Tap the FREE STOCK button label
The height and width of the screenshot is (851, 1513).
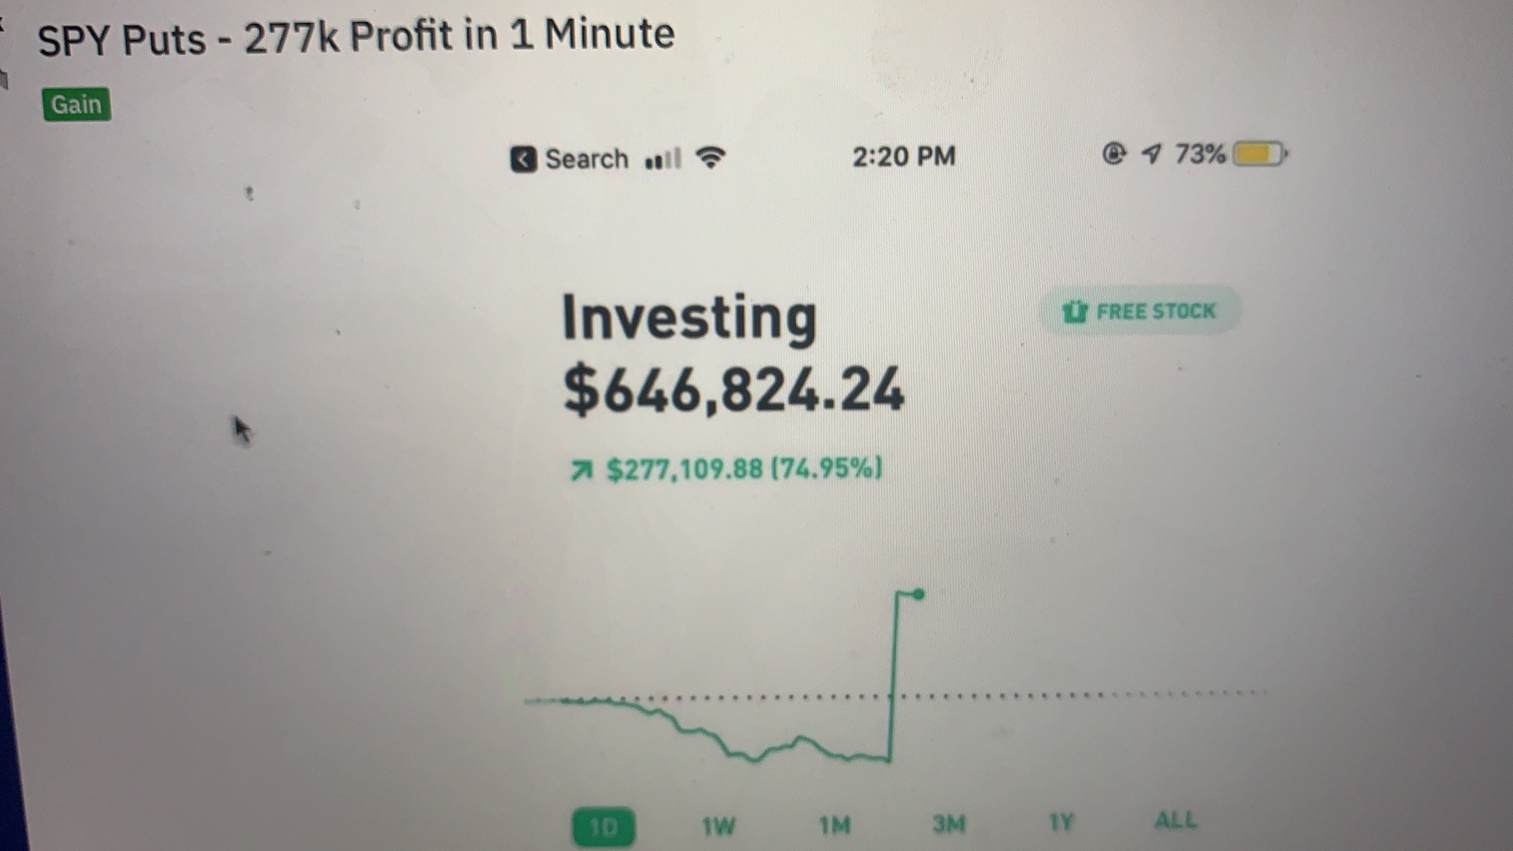(x=1156, y=311)
